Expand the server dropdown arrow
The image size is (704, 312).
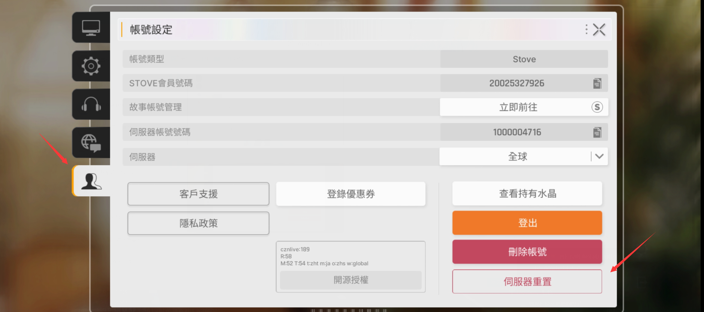tap(599, 157)
